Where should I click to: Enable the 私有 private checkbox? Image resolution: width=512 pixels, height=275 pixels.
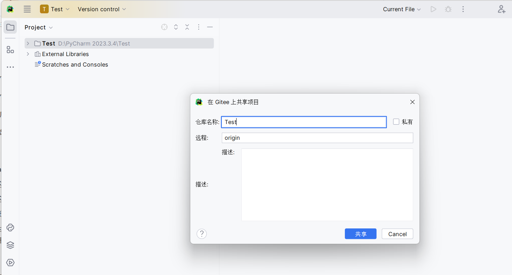click(396, 122)
